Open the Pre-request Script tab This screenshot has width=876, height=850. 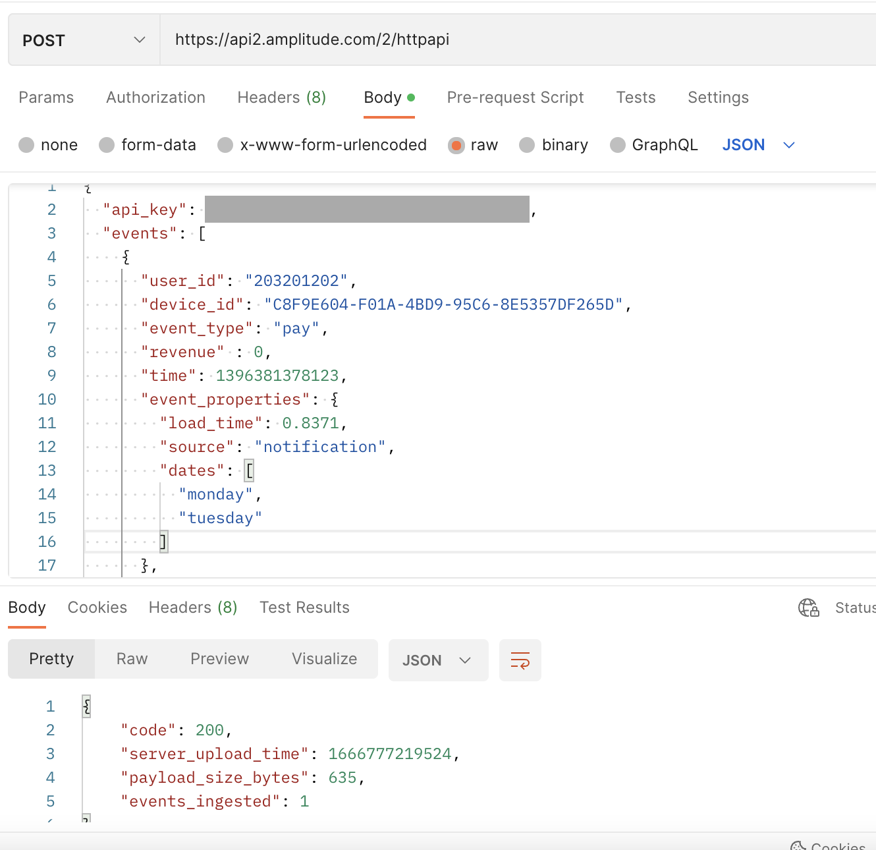pos(515,98)
